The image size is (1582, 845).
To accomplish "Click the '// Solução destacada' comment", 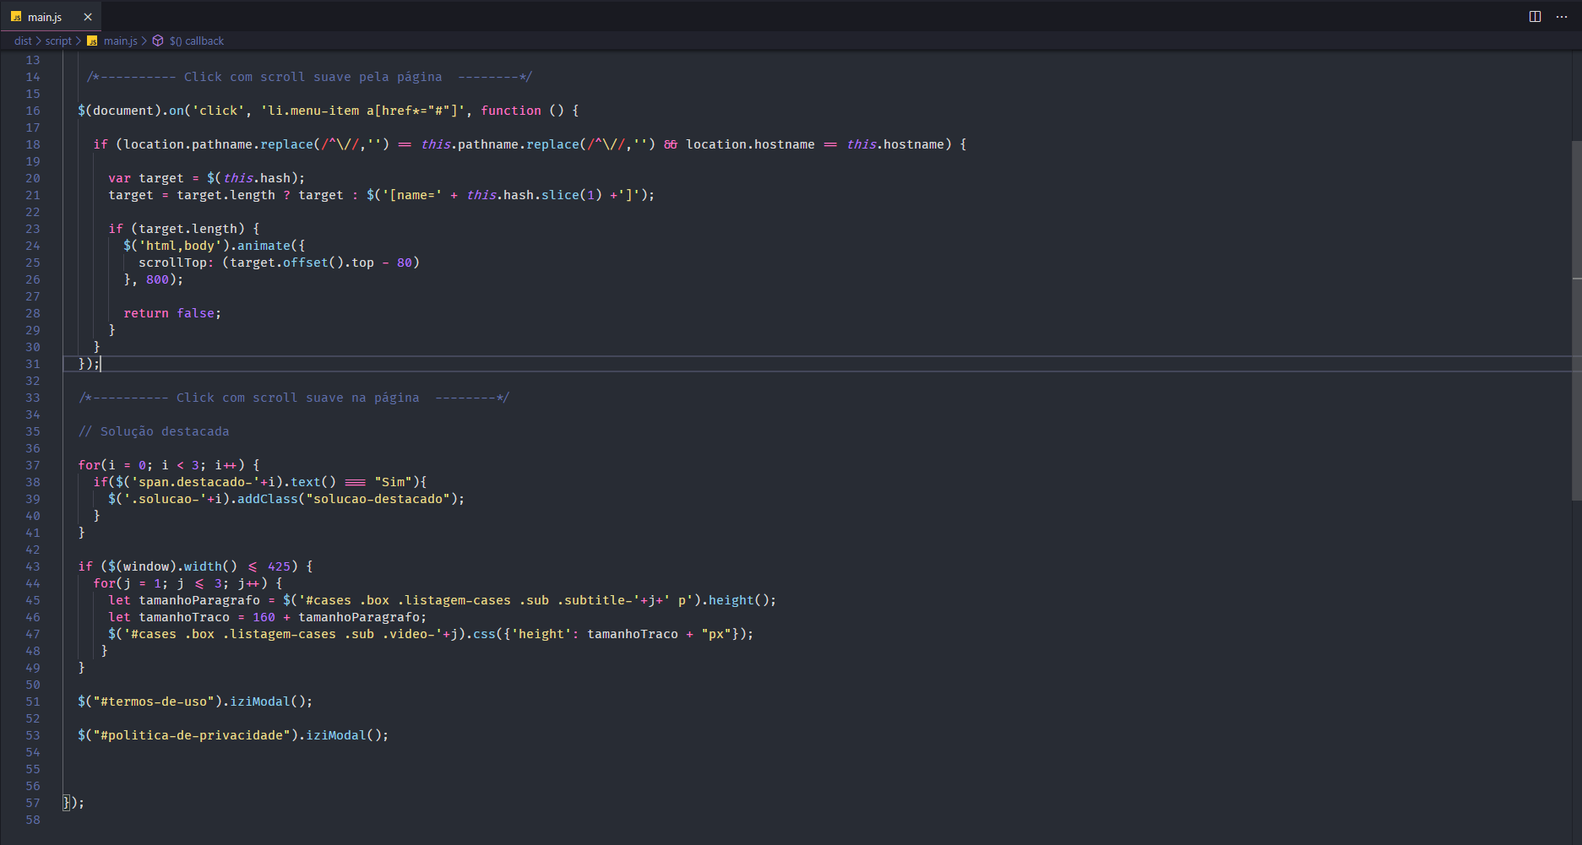I will (x=154, y=431).
